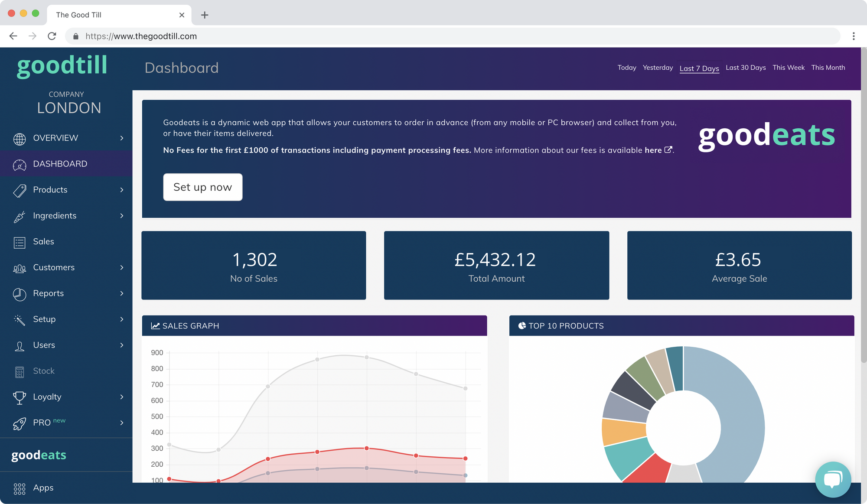867x504 pixels.
Task: Expand the Setup submenu chevron
Action: (122, 319)
